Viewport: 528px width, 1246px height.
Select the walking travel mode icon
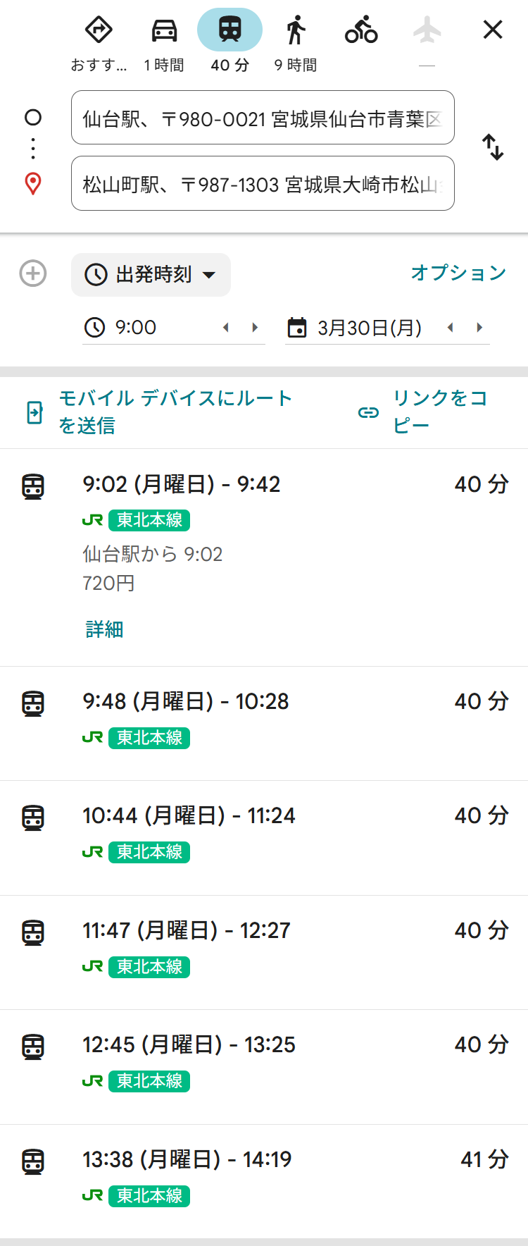pos(296,31)
